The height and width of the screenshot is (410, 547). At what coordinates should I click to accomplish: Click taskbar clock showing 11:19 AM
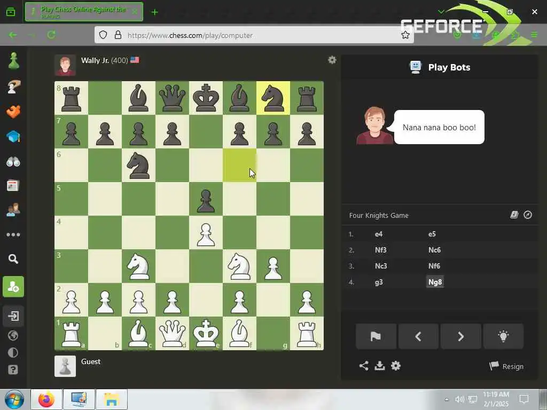click(x=496, y=399)
